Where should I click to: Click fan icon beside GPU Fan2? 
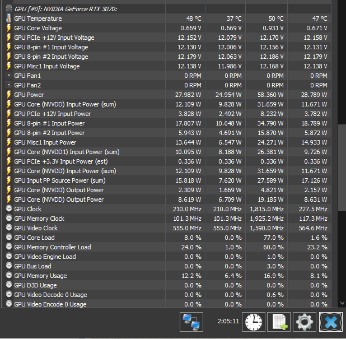tap(8, 85)
